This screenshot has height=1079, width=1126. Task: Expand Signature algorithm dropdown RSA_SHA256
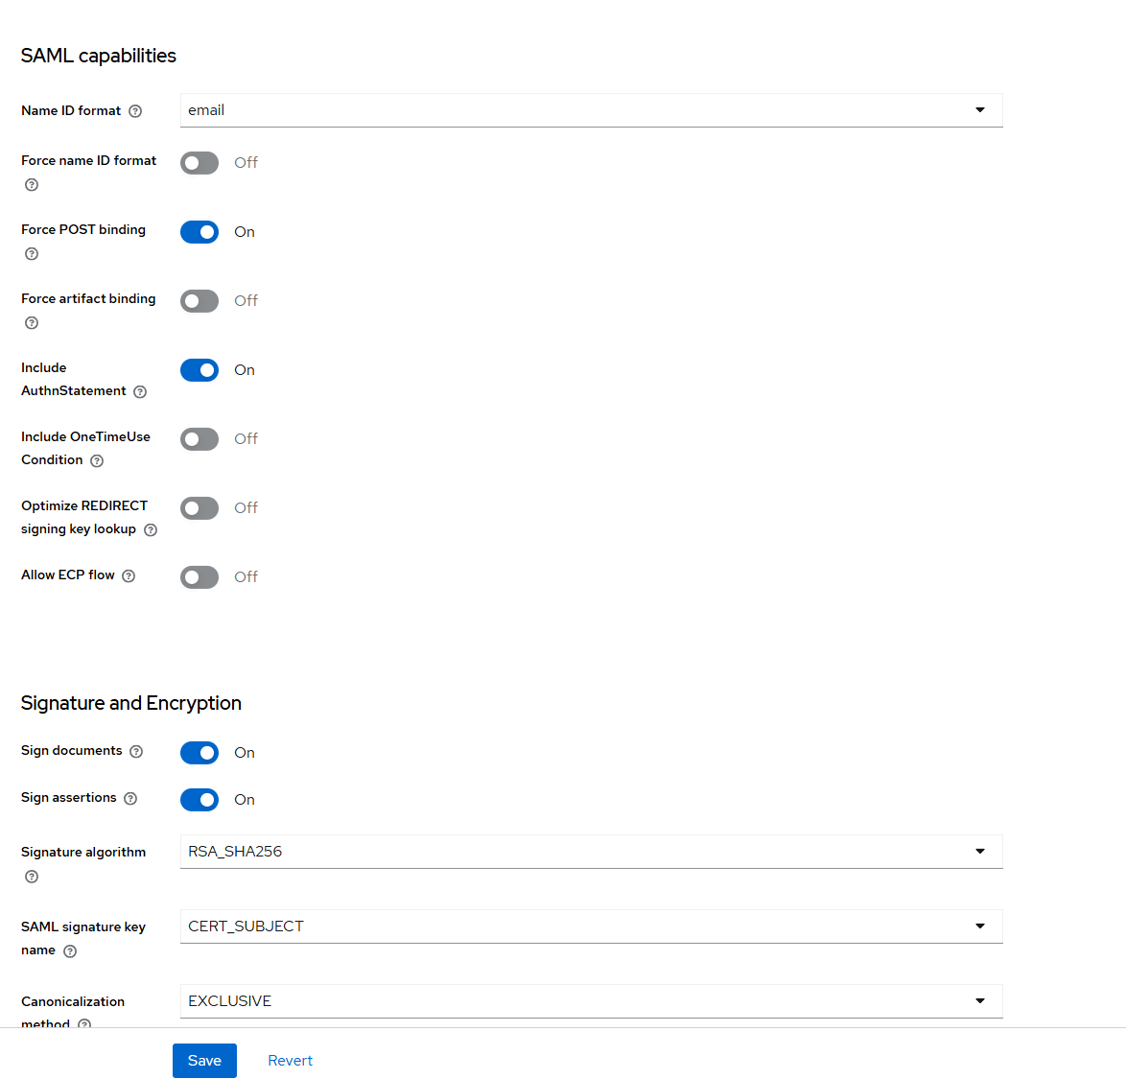tap(591, 852)
